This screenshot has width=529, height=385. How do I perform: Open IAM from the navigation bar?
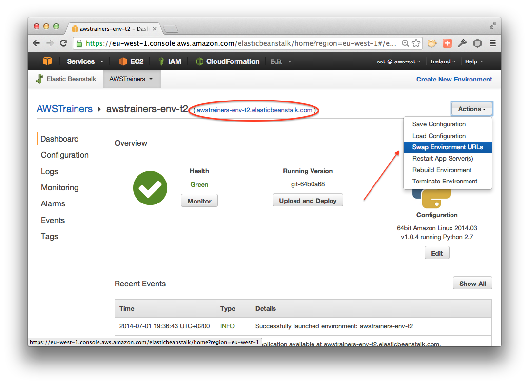pyautogui.click(x=170, y=61)
